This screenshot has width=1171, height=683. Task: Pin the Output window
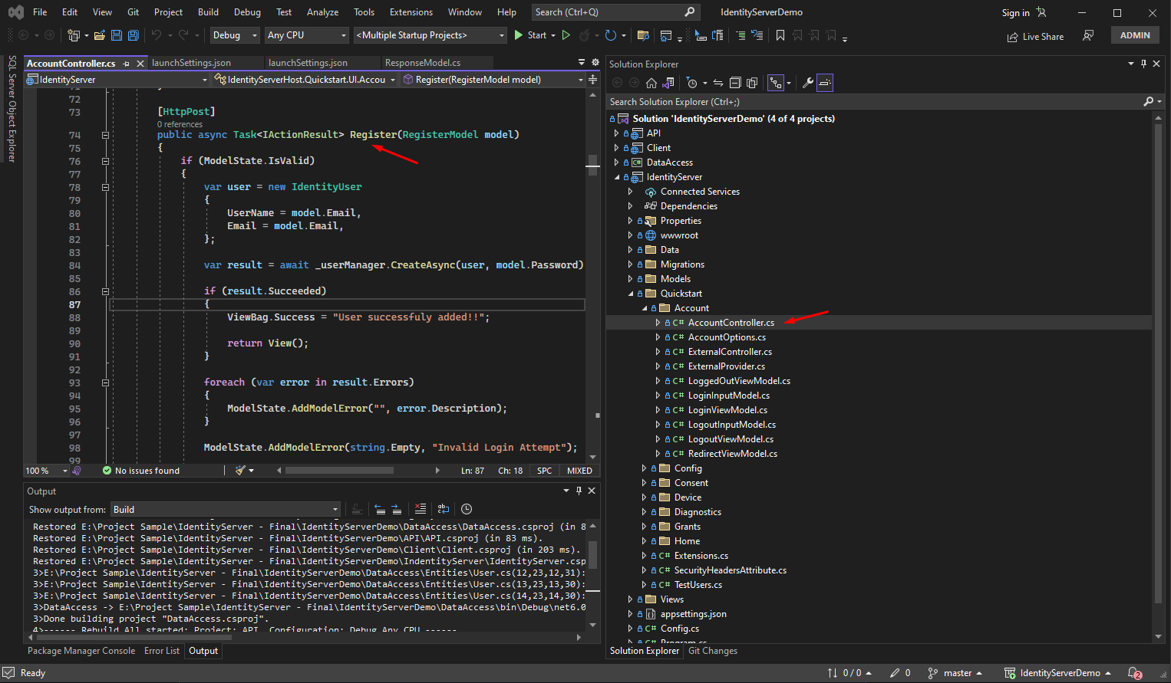579,491
